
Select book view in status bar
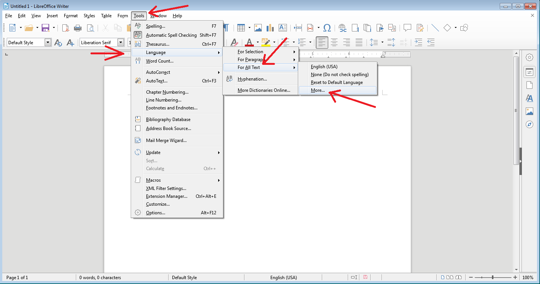point(458,278)
